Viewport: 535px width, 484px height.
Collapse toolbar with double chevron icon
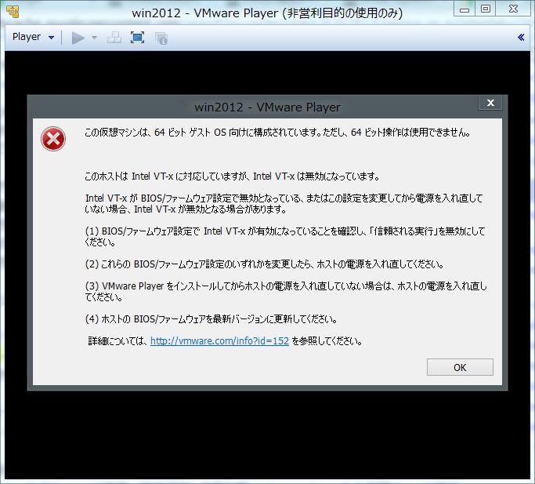coord(521,37)
